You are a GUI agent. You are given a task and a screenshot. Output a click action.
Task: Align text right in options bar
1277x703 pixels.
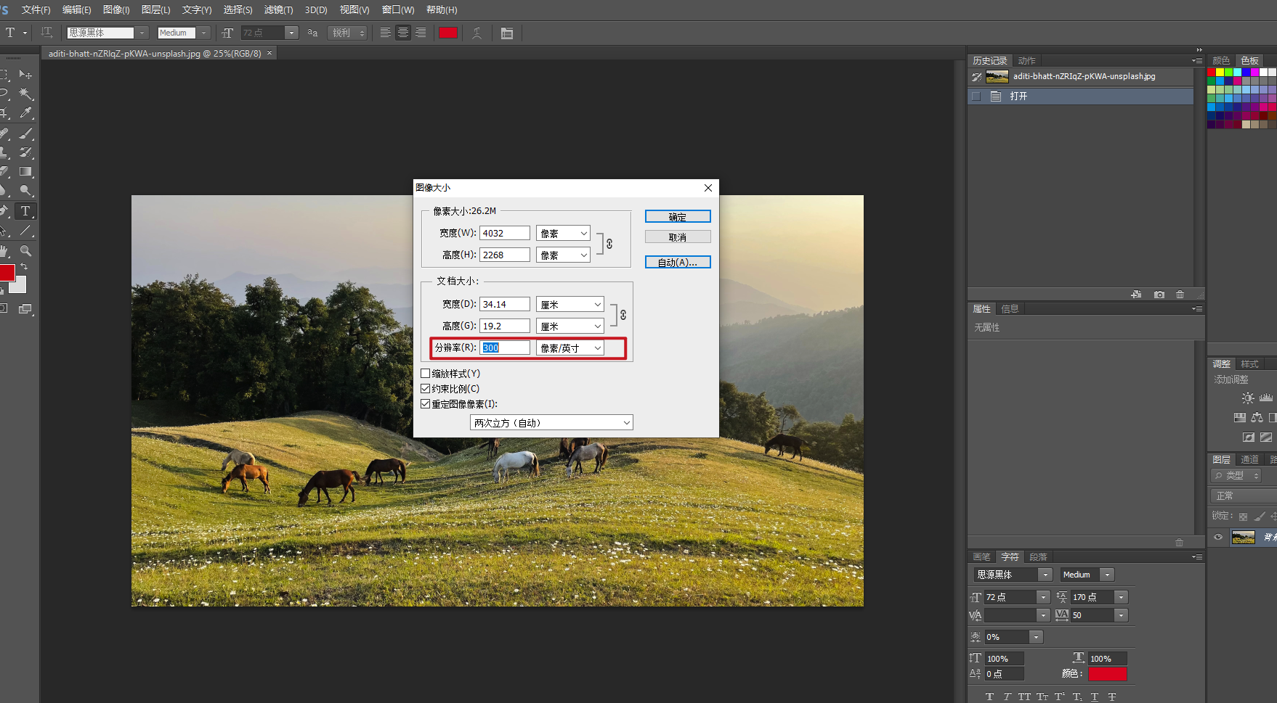[421, 33]
